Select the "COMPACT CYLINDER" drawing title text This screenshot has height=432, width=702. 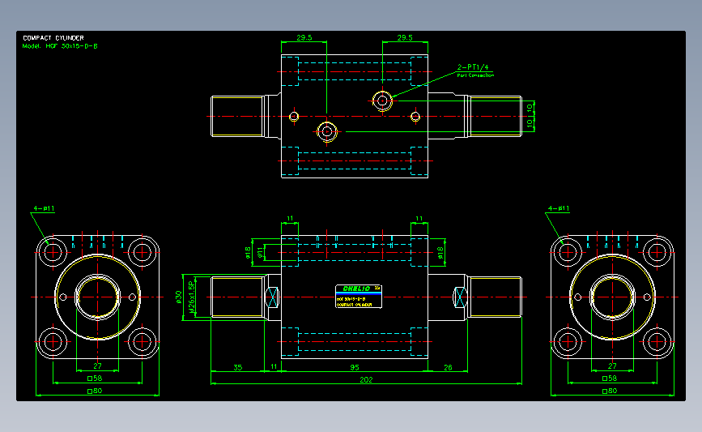pyautogui.click(x=53, y=38)
